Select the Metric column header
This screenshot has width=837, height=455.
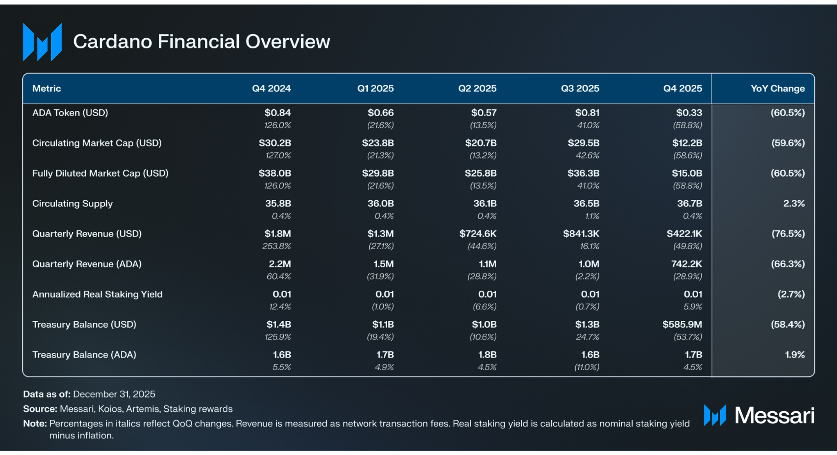tap(46, 89)
